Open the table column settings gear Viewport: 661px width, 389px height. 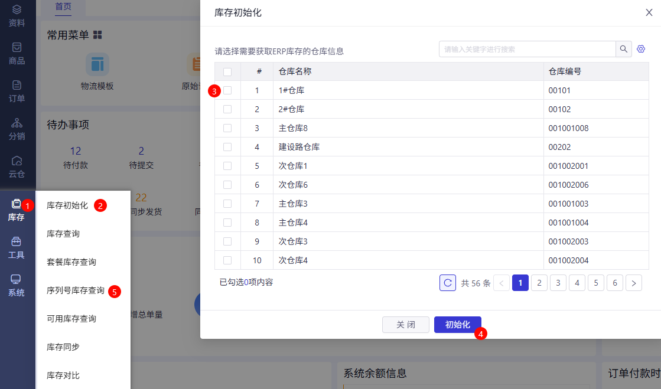coord(641,49)
